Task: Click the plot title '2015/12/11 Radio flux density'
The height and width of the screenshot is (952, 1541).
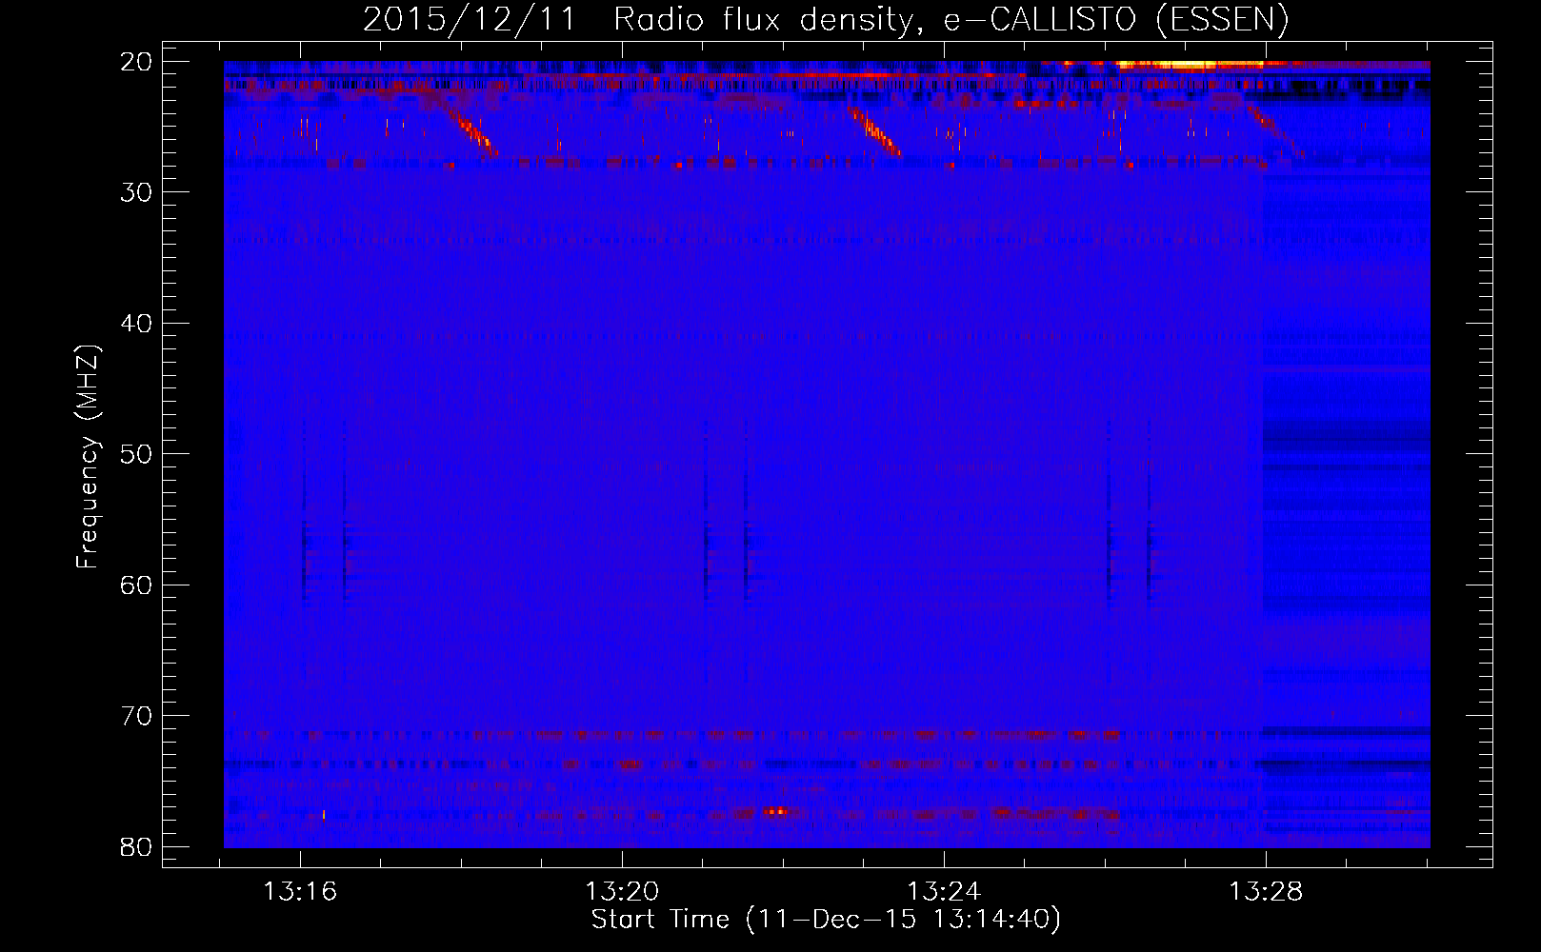Action: (637, 19)
